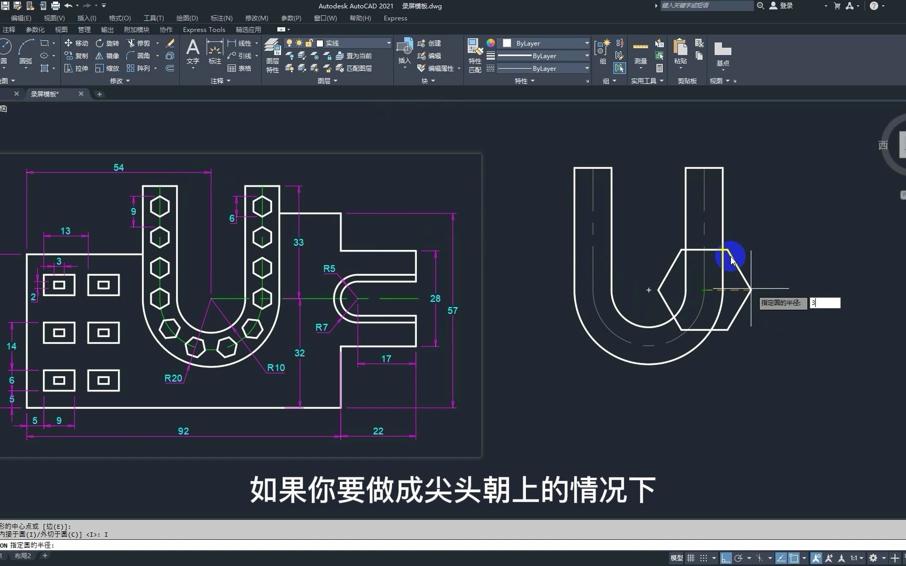
Task: Click the keyword search field at top
Action: tap(706, 6)
